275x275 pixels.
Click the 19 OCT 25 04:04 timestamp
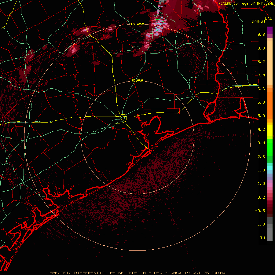pos(205,273)
